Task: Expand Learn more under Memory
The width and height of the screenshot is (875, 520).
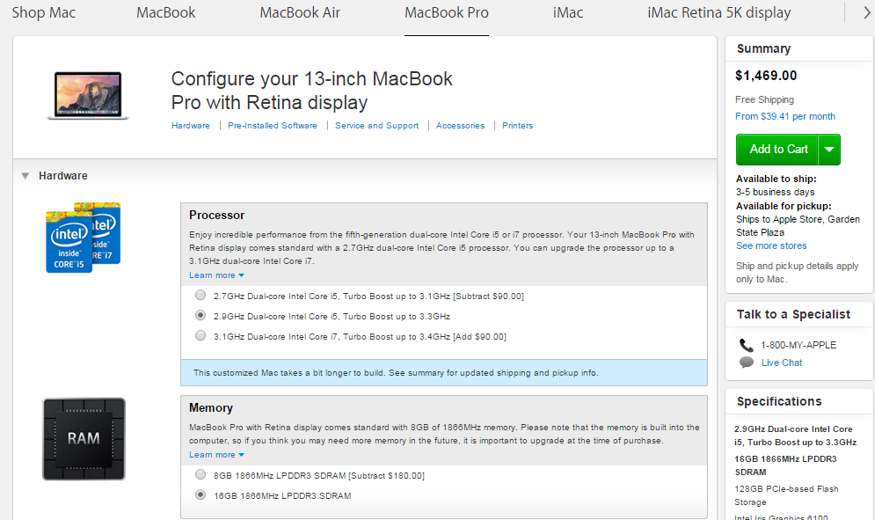Action: tap(216, 455)
